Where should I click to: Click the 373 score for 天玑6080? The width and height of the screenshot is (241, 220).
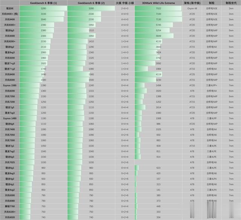159,201
